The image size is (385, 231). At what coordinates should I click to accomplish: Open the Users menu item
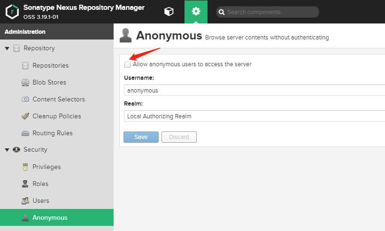point(41,200)
